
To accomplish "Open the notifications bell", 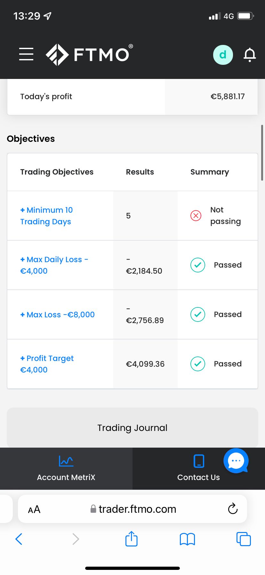I will coord(250,55).
